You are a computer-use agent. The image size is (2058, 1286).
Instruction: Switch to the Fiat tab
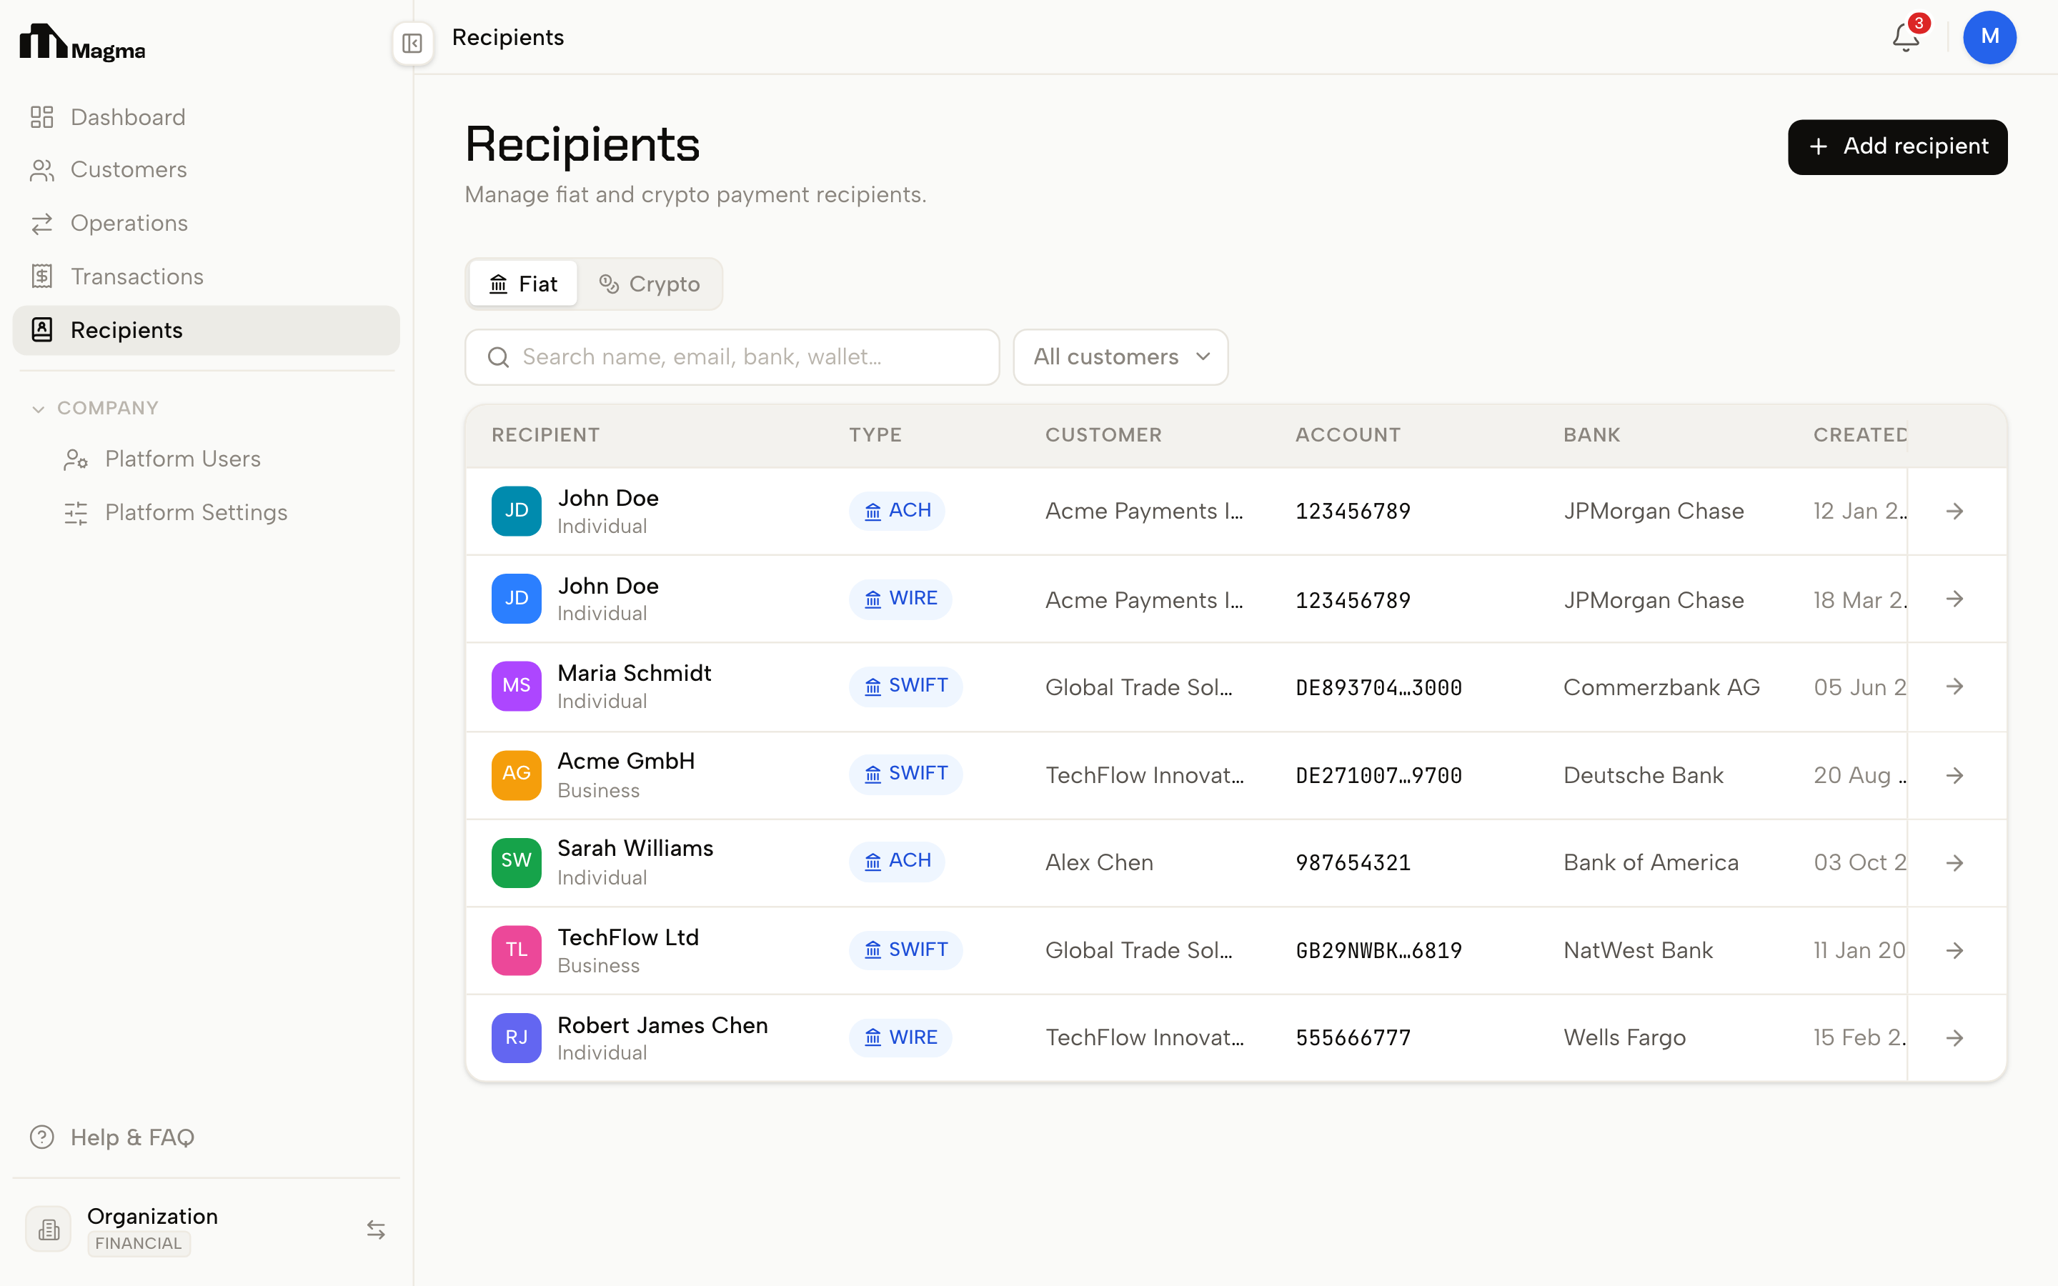click(523, 284)
